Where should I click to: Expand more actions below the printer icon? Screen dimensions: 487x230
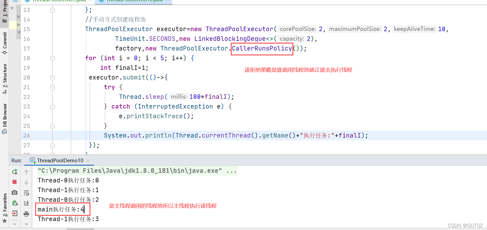click(x=26, y=224)
